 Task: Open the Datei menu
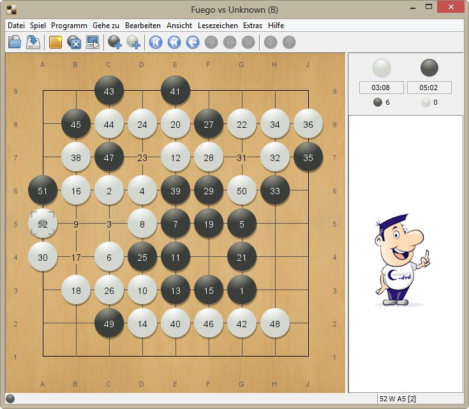tap(16, 26)
